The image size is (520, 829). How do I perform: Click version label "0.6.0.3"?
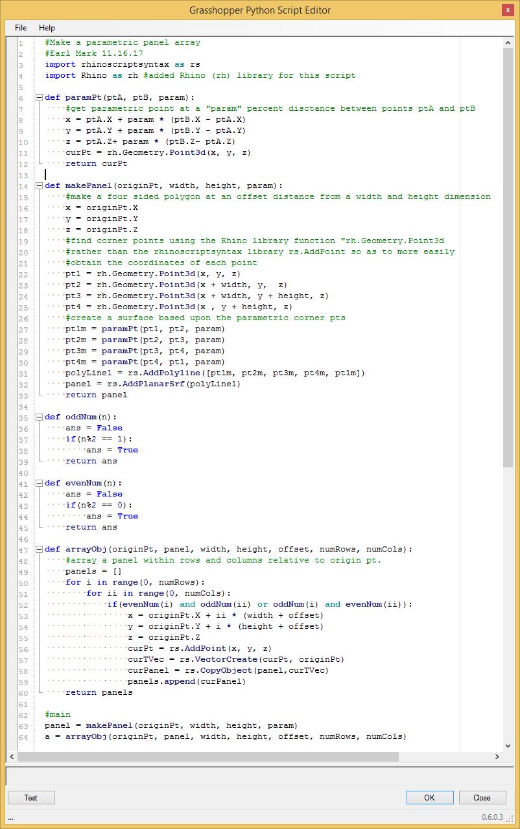tap(493, 817)
